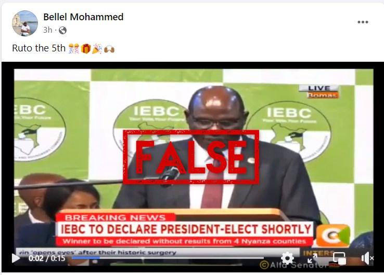Open the three-dot post options menu
The width and height of the screenshot is (384, 275).
click(x=363, y=22)
